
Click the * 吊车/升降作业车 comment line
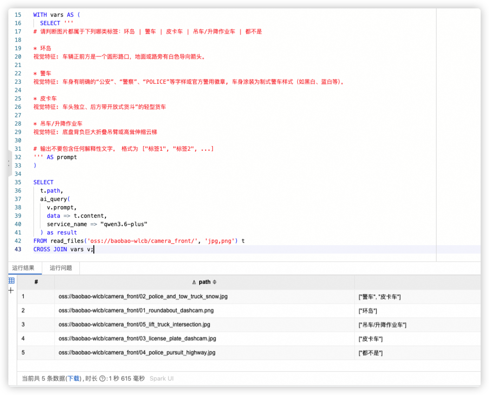(x=58, y=123)
